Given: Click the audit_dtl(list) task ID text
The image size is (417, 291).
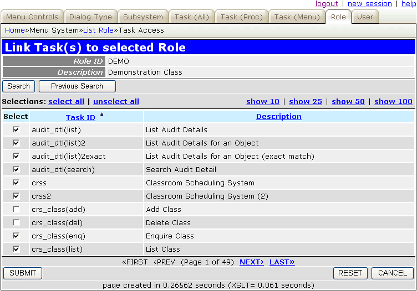Looking at the screenshot, I should tap(57, 129).
